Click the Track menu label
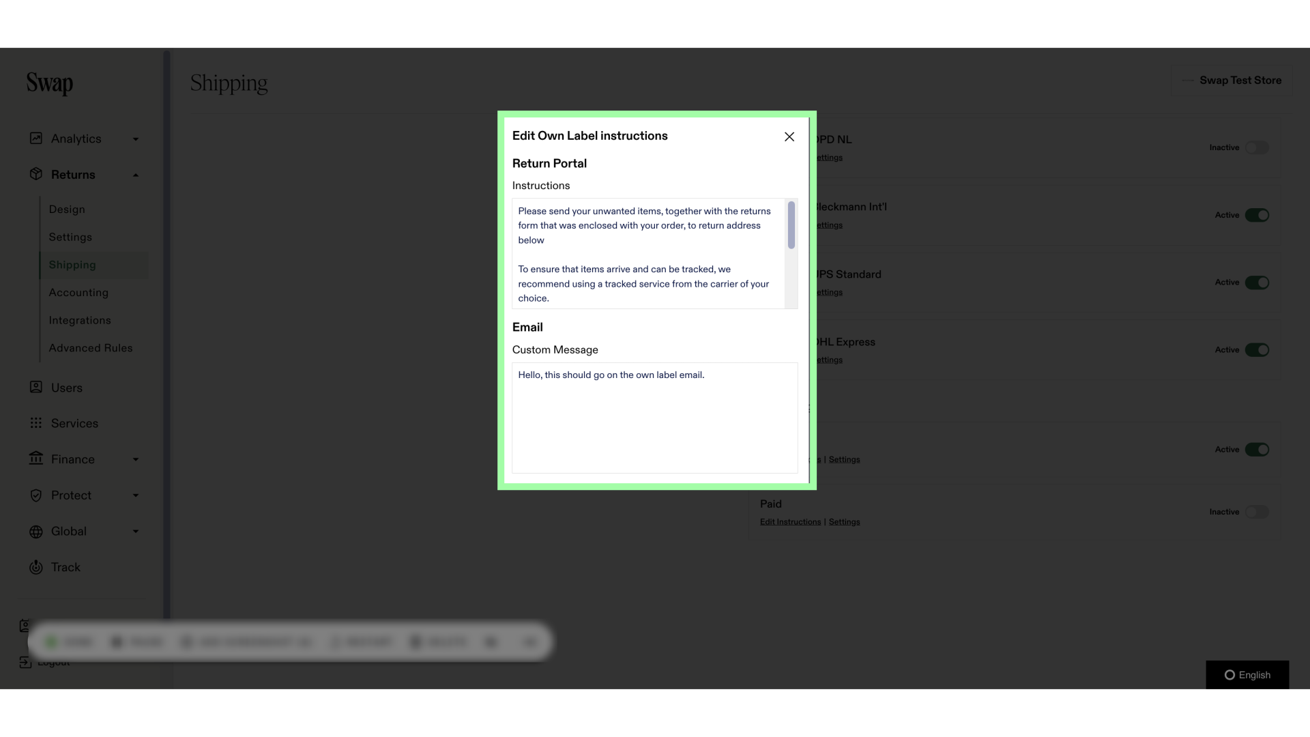The image size is (1310, 737). coord(65,568)
